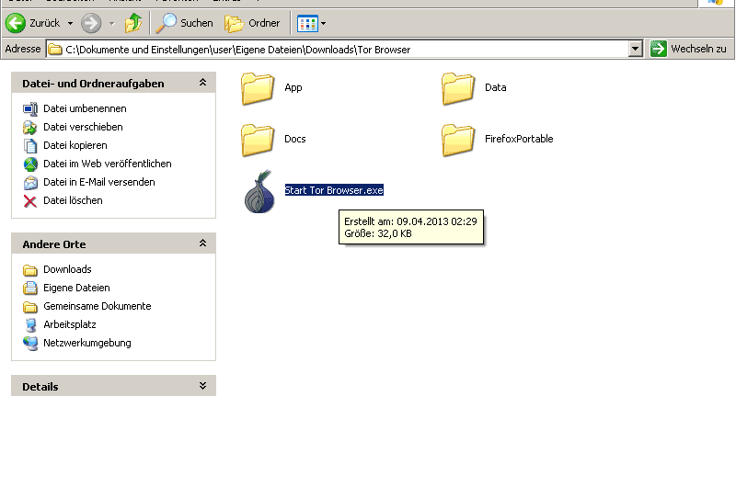The height and width of the screenshot is (487, 736).
Task: Click the App folder name label
Action: (293, 87)
